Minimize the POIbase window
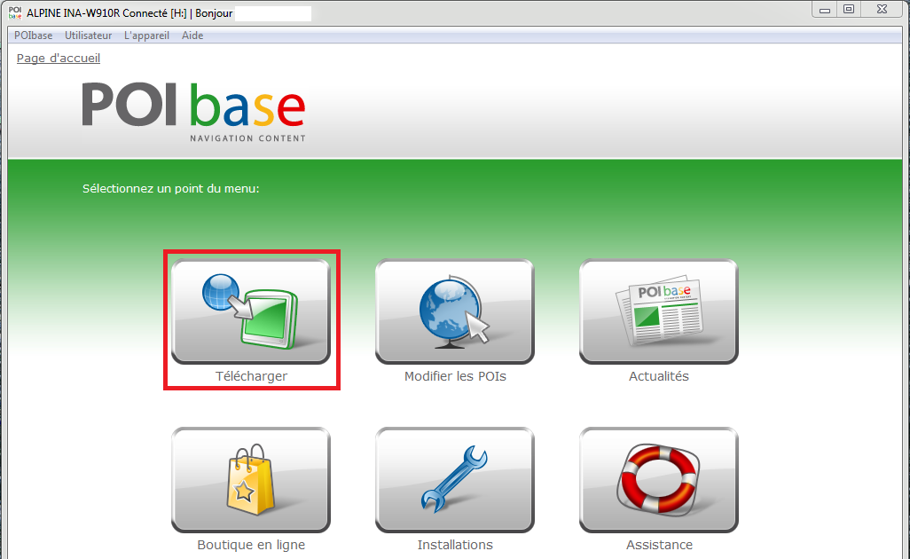The height and width of the screenshot is (559, 910). point(826,10)
